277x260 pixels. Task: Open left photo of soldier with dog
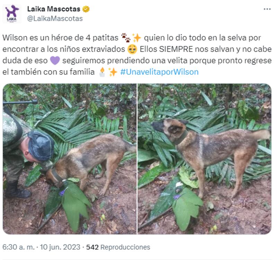pos(70,159)
